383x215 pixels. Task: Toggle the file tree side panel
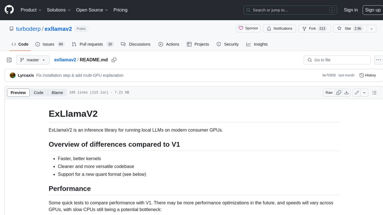(x=9, y=60)
